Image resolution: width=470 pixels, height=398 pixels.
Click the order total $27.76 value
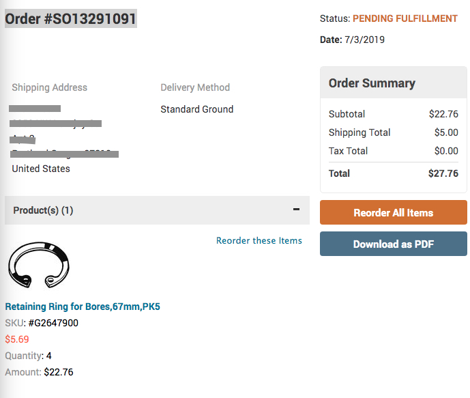(443, 173)
